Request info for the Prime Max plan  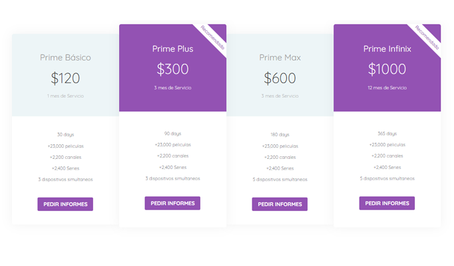[x=280, y=204]
